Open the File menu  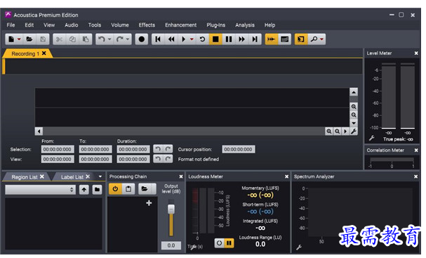pos(11,25)
